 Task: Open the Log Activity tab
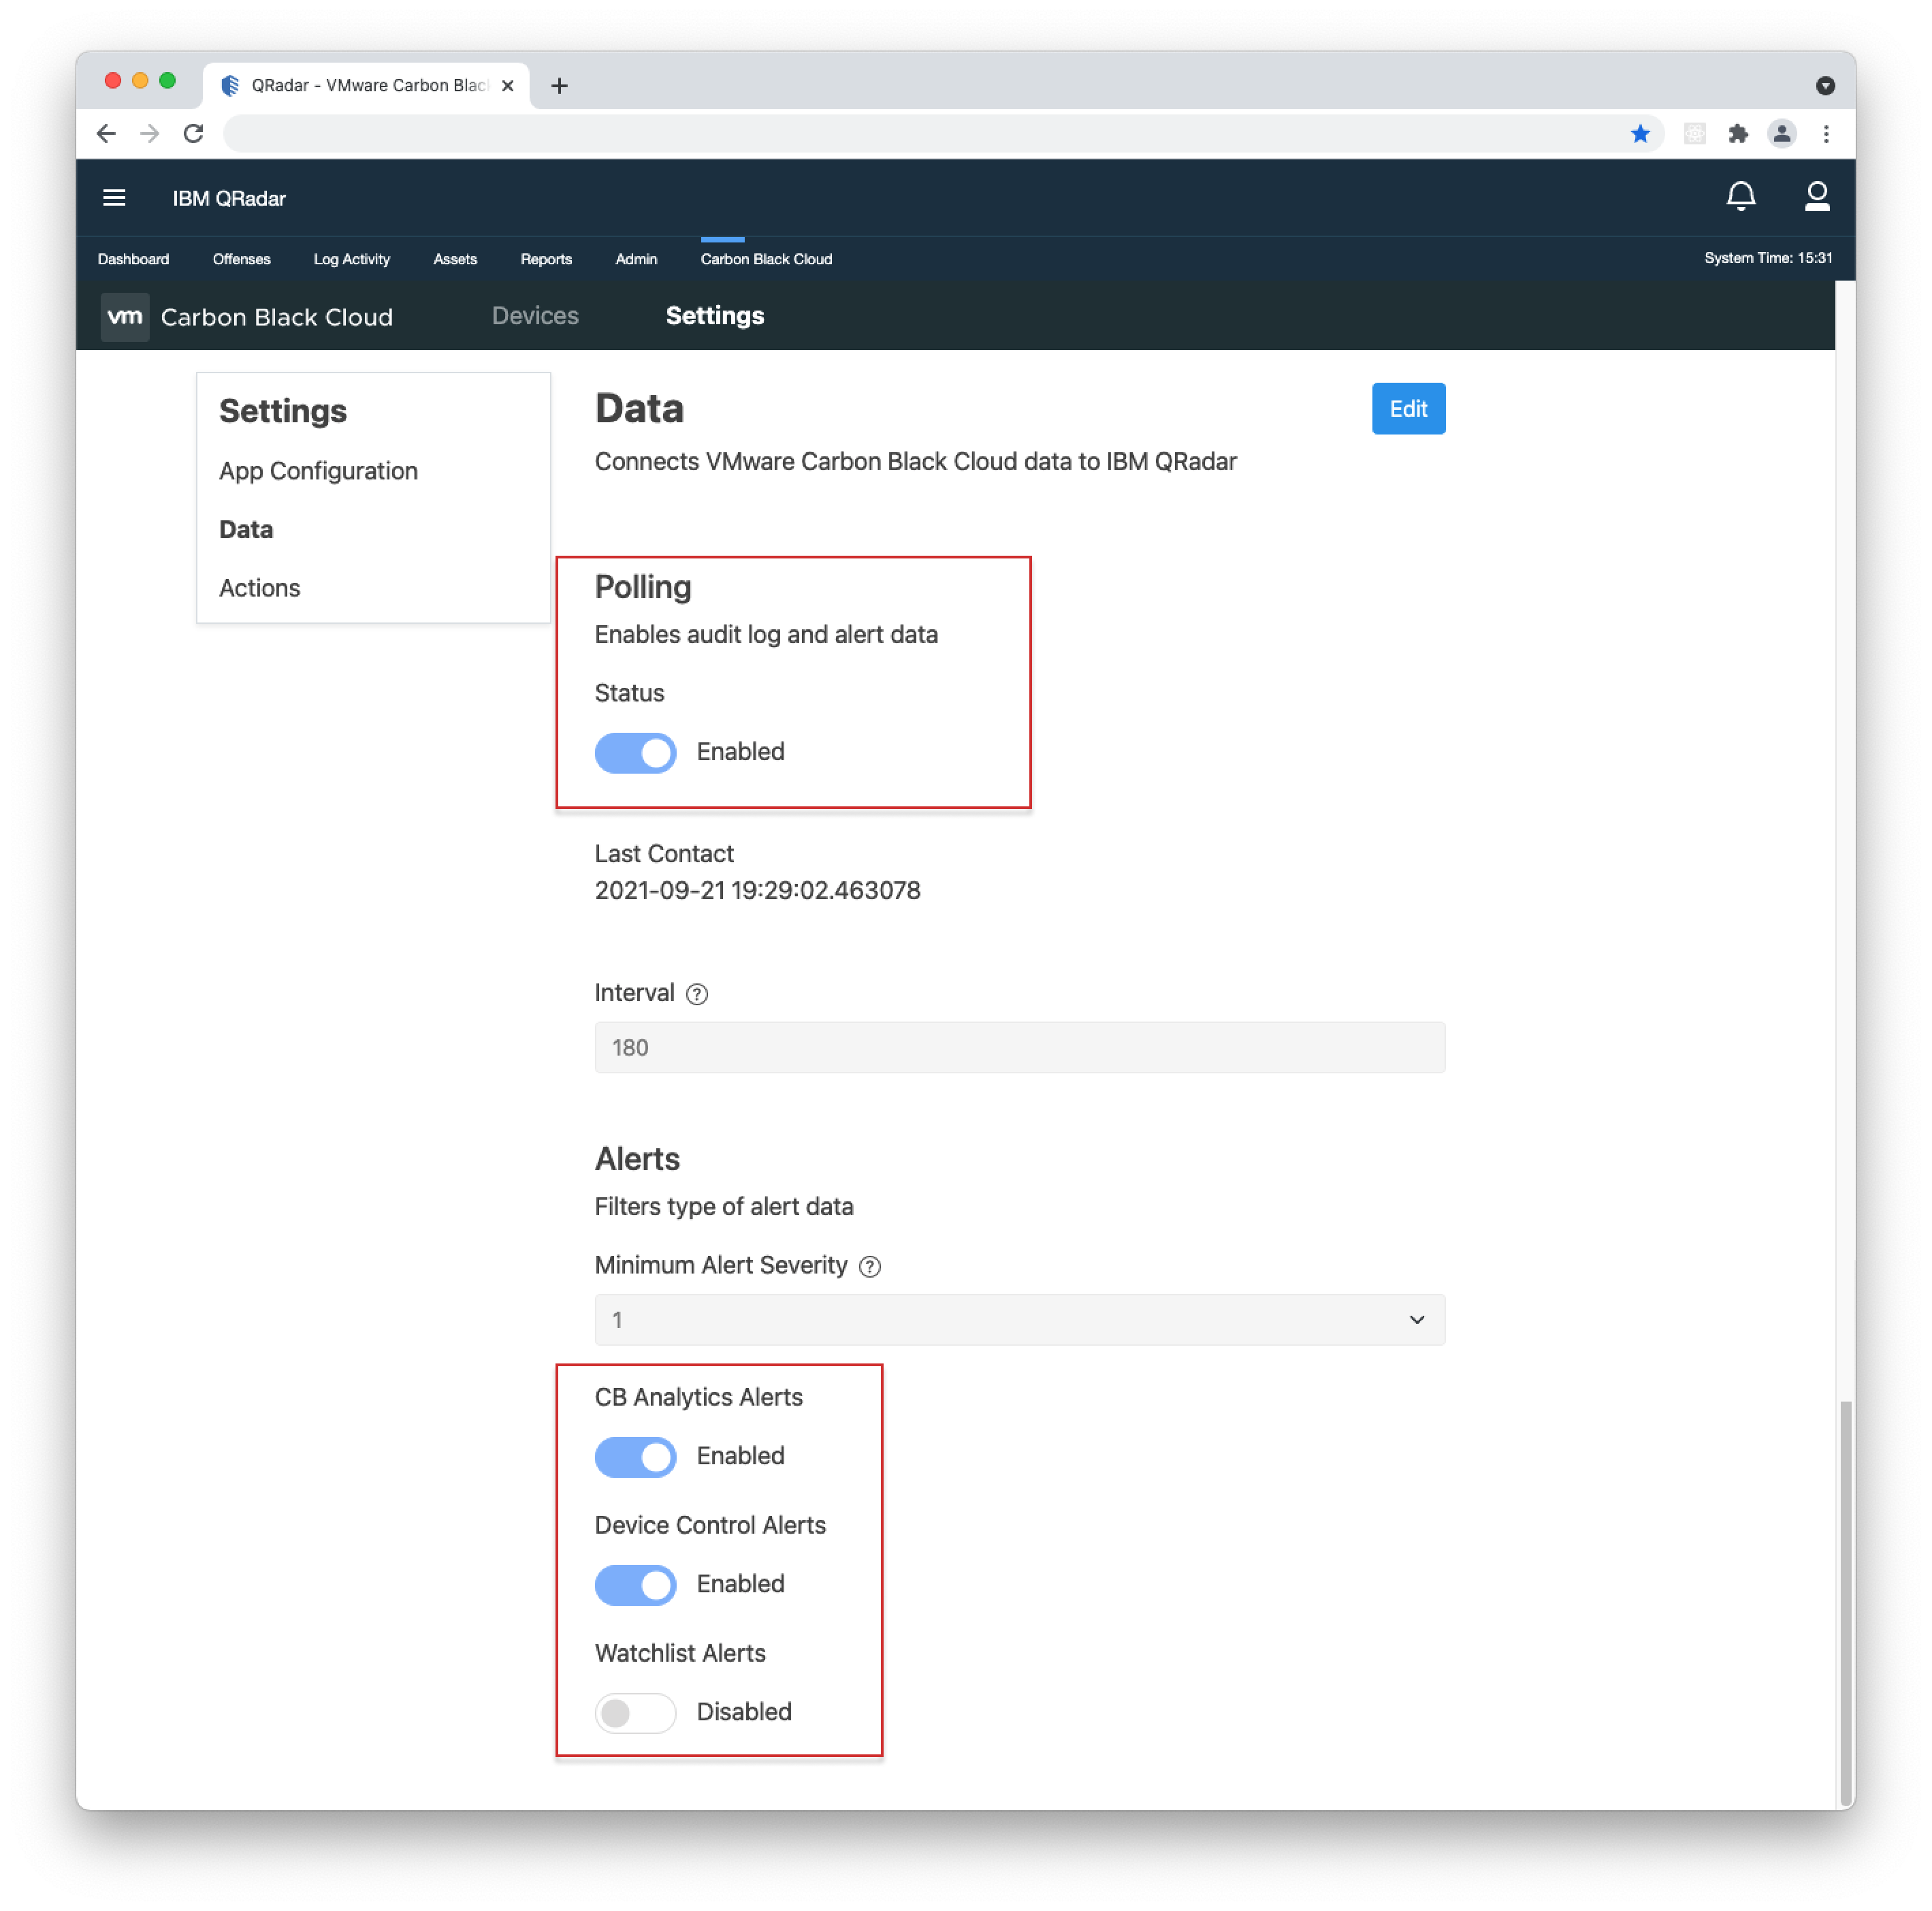(351, 259)
